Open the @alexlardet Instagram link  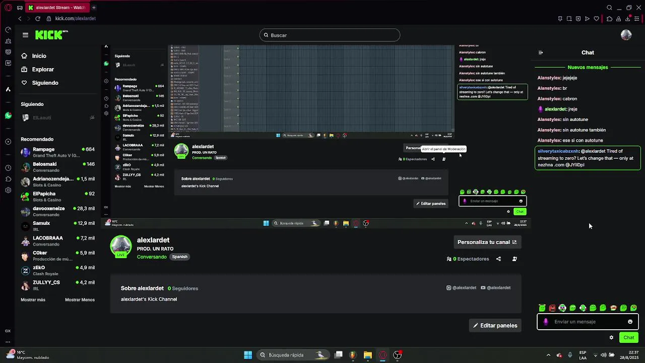coord(462,288)
